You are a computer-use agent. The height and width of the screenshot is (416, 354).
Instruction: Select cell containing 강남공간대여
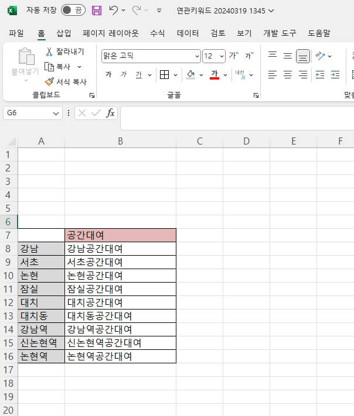[x=120, y=249]
